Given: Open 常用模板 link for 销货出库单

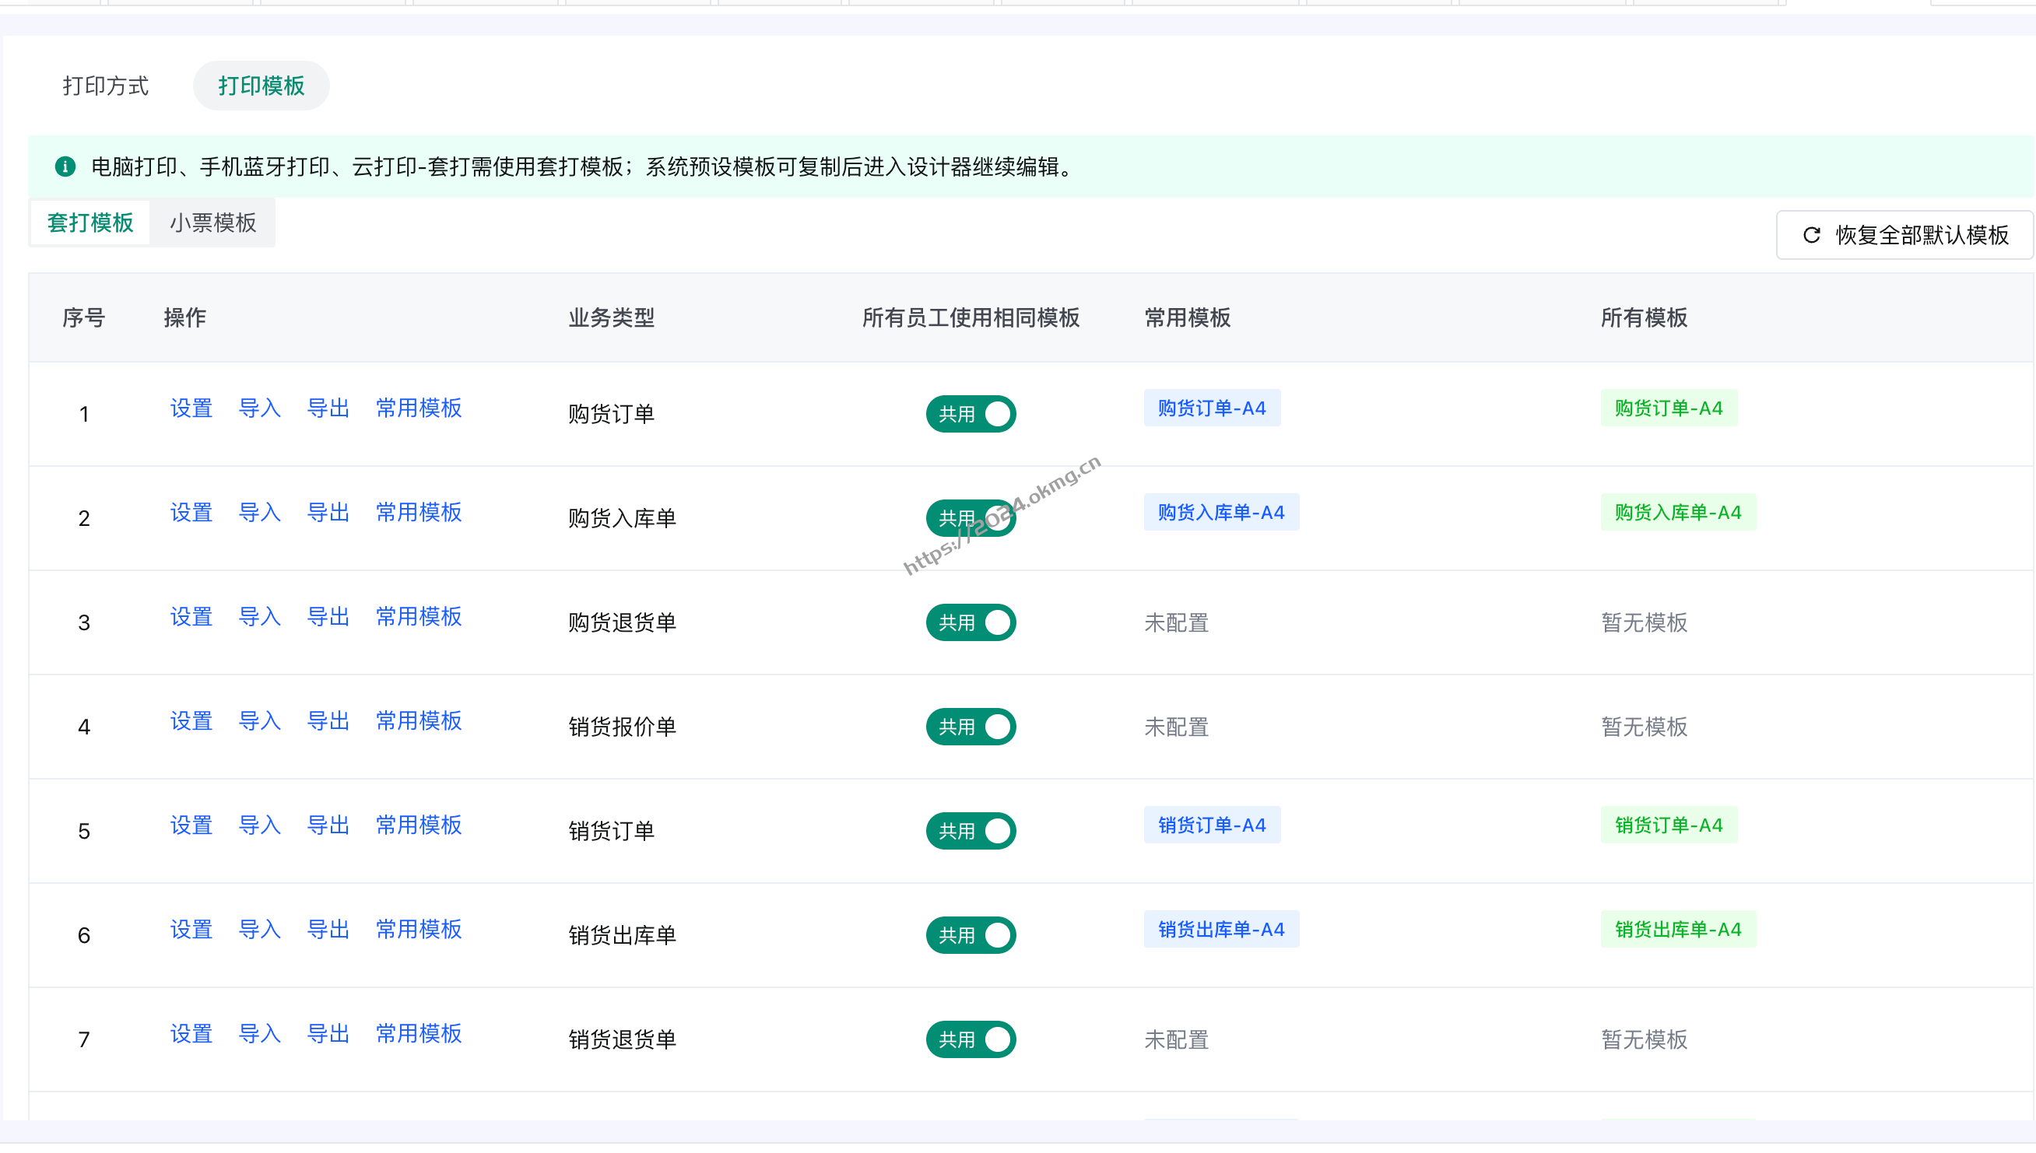Looking at the screenshot, I should (418, 930).
